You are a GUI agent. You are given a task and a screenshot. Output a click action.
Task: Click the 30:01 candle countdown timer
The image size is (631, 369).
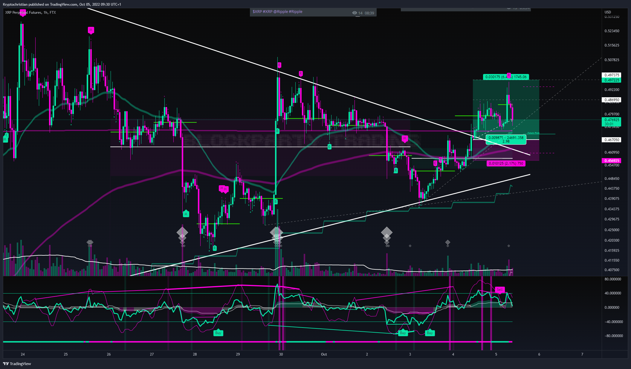coord(609,124)
